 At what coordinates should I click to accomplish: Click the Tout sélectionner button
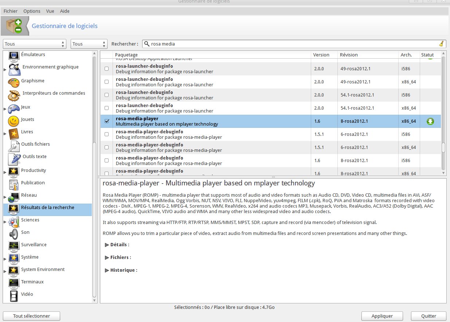[31, 316]
